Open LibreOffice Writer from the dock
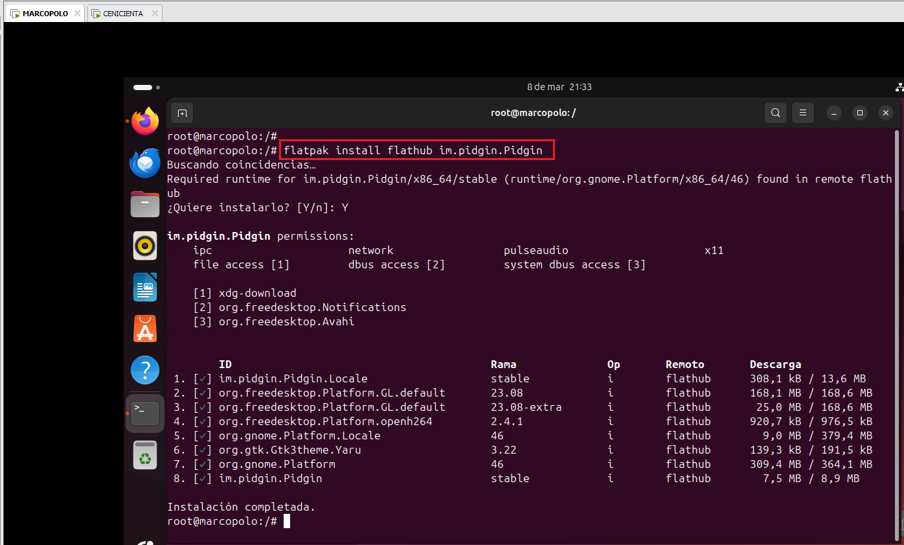The width and height of the screenshot is (904, 545). pyautogui.click(x=145, y=287)
